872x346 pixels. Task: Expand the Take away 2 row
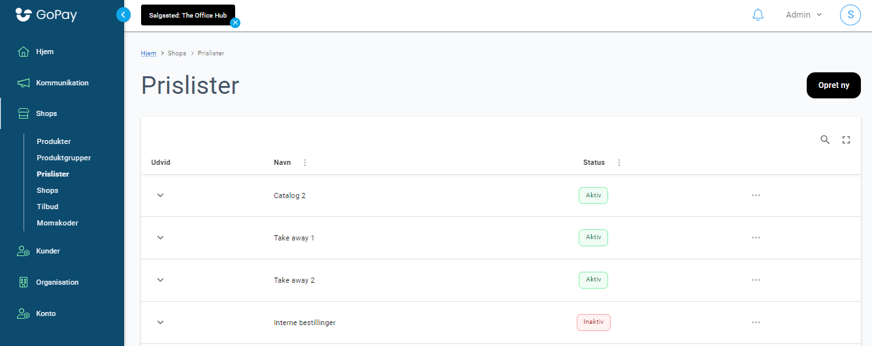point(161,280)
